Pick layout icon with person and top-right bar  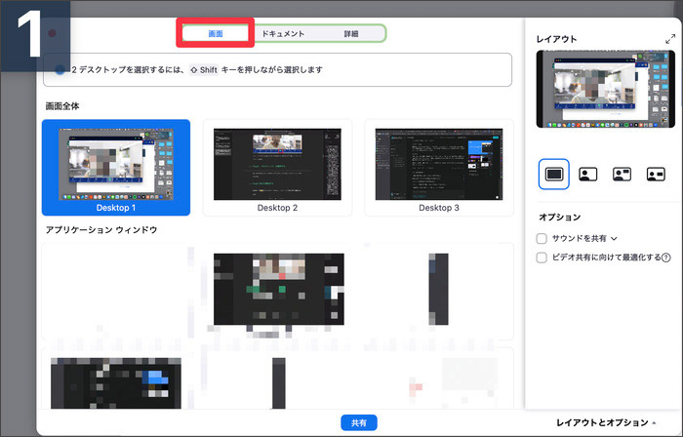622,174
